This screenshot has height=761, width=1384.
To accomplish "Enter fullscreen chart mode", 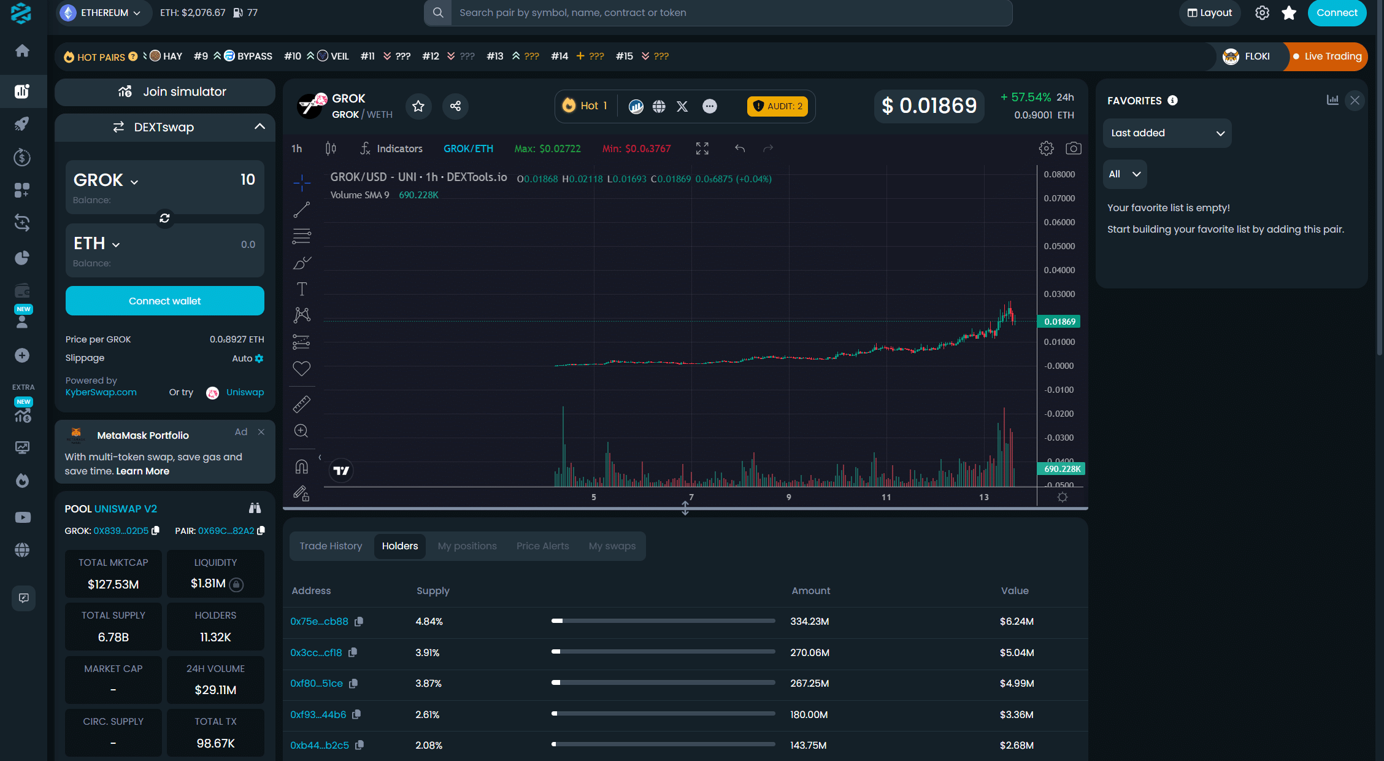I will click(x=702, y=149).
